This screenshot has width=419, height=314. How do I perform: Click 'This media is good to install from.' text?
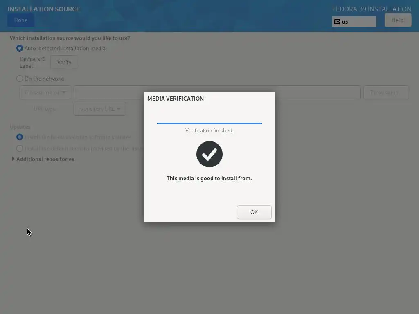pos(209,178)
